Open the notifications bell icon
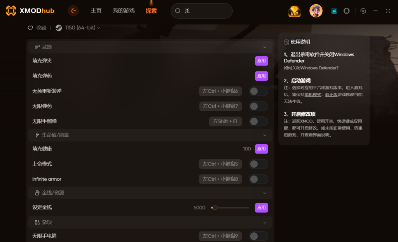The width and height of the screenshot is (398, 242). 346,11
